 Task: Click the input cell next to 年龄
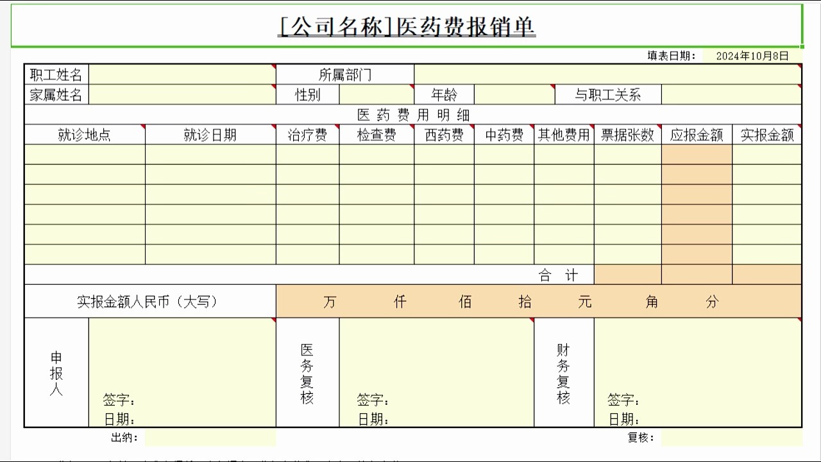[x=514, y=94]
